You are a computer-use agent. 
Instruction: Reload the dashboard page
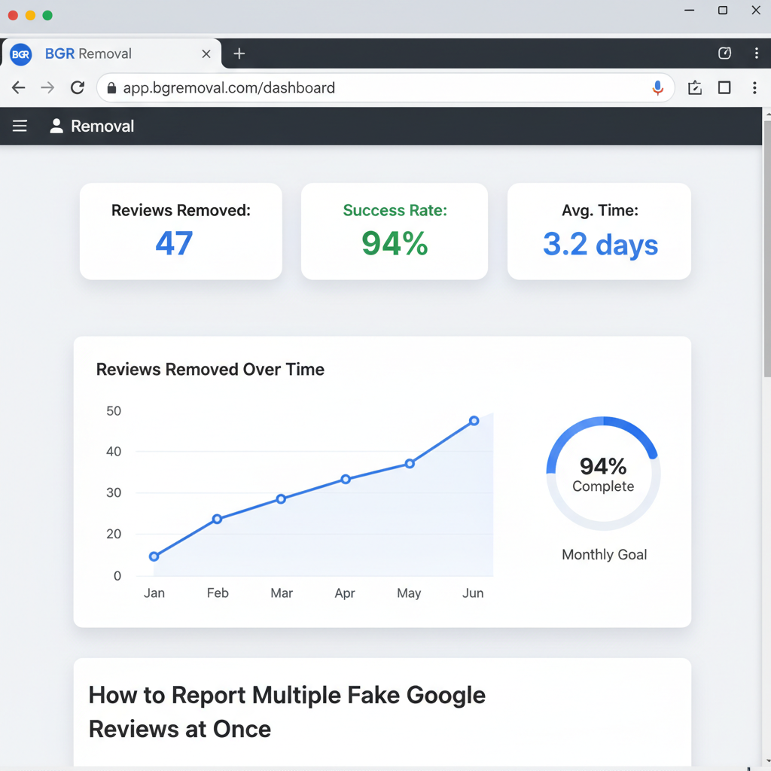pos(78,87)
